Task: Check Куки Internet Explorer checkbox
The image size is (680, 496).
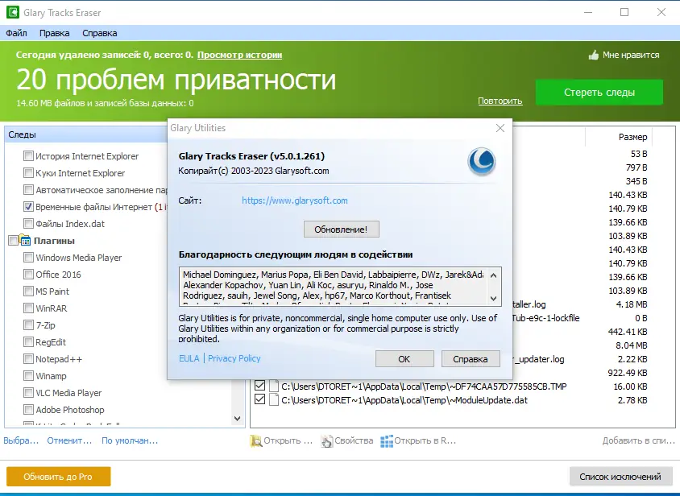Action: 28,172
